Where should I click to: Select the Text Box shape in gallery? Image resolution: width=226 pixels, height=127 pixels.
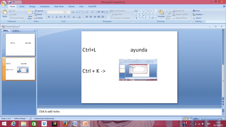click(x=136, y=11)
